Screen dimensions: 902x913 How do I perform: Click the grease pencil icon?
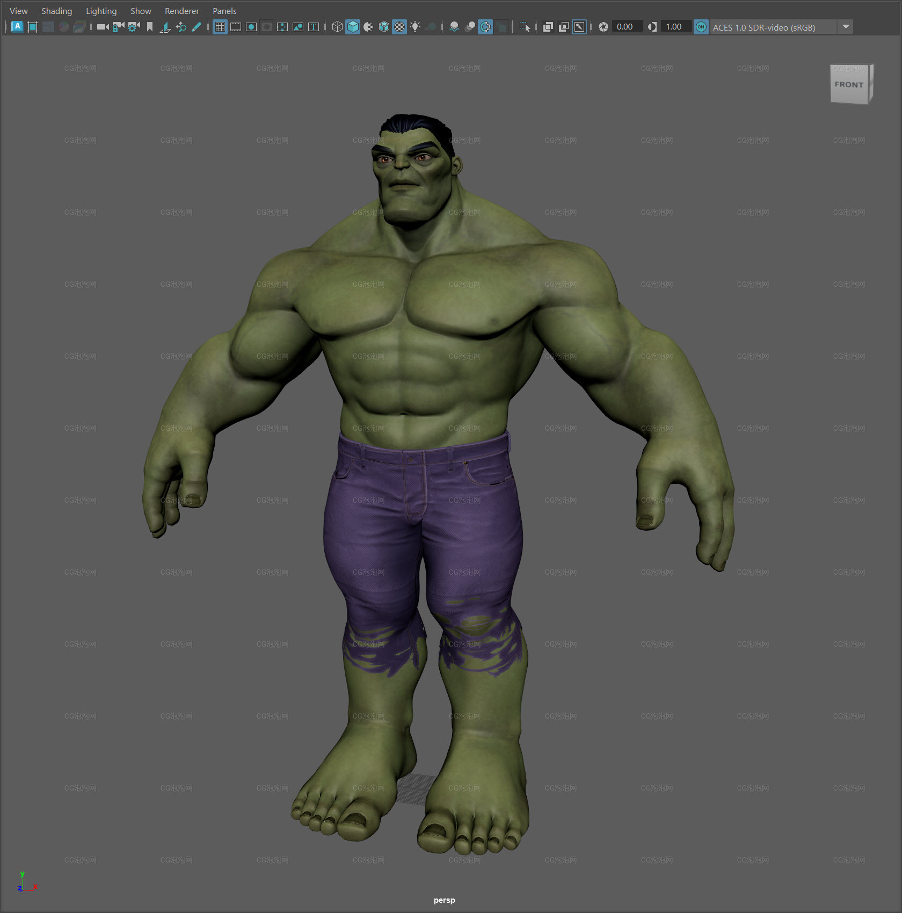click(197, 26)
